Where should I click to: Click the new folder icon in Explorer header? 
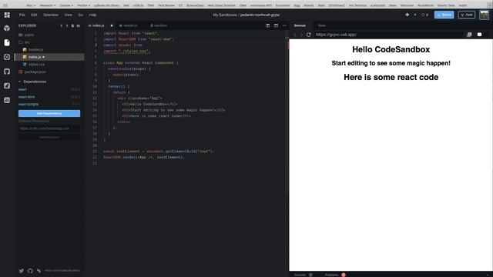(x=79, y=25)
